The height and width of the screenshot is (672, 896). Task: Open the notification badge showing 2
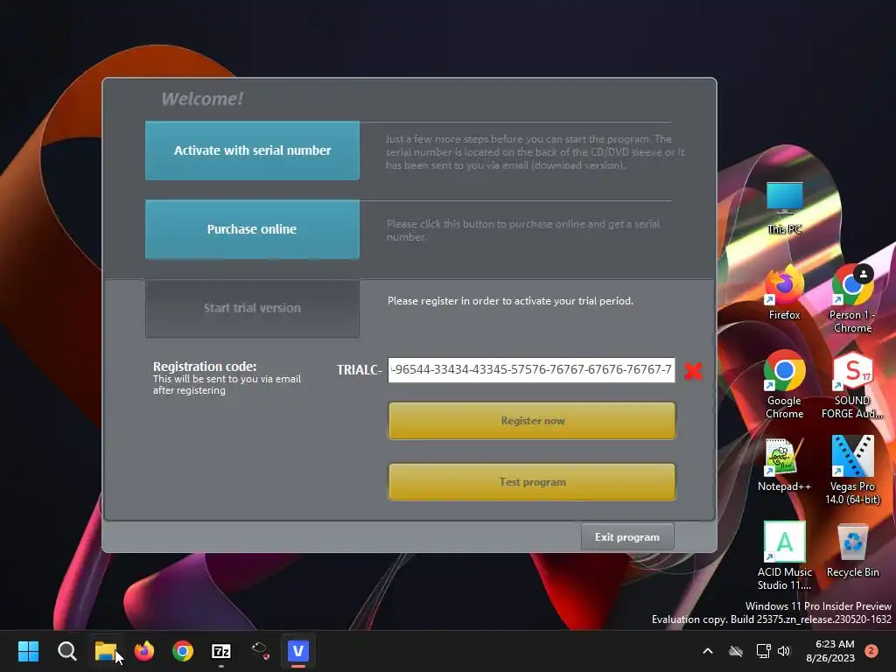(871, 650)
